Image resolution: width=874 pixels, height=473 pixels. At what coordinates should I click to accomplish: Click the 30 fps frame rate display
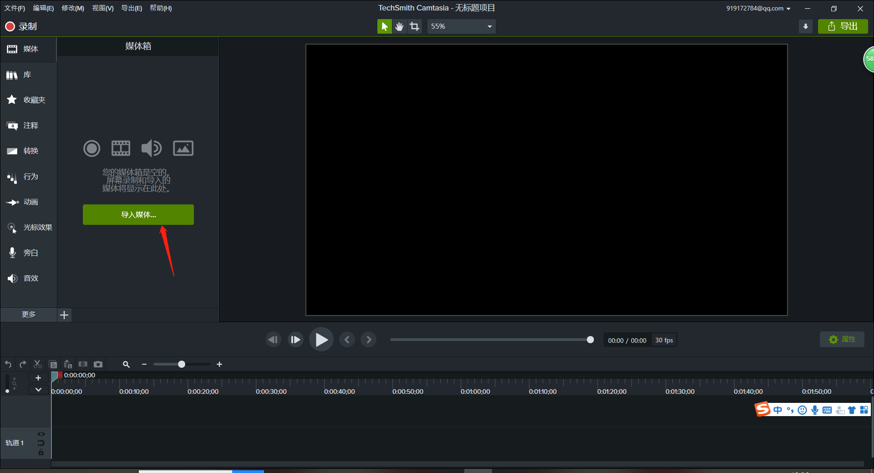tap(664, 340)
